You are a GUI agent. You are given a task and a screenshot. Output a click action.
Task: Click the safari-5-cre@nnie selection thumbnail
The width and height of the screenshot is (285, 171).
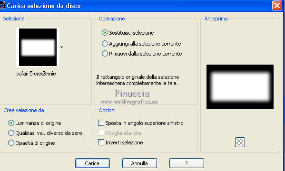pyautogui.click(x=38, y=47)
